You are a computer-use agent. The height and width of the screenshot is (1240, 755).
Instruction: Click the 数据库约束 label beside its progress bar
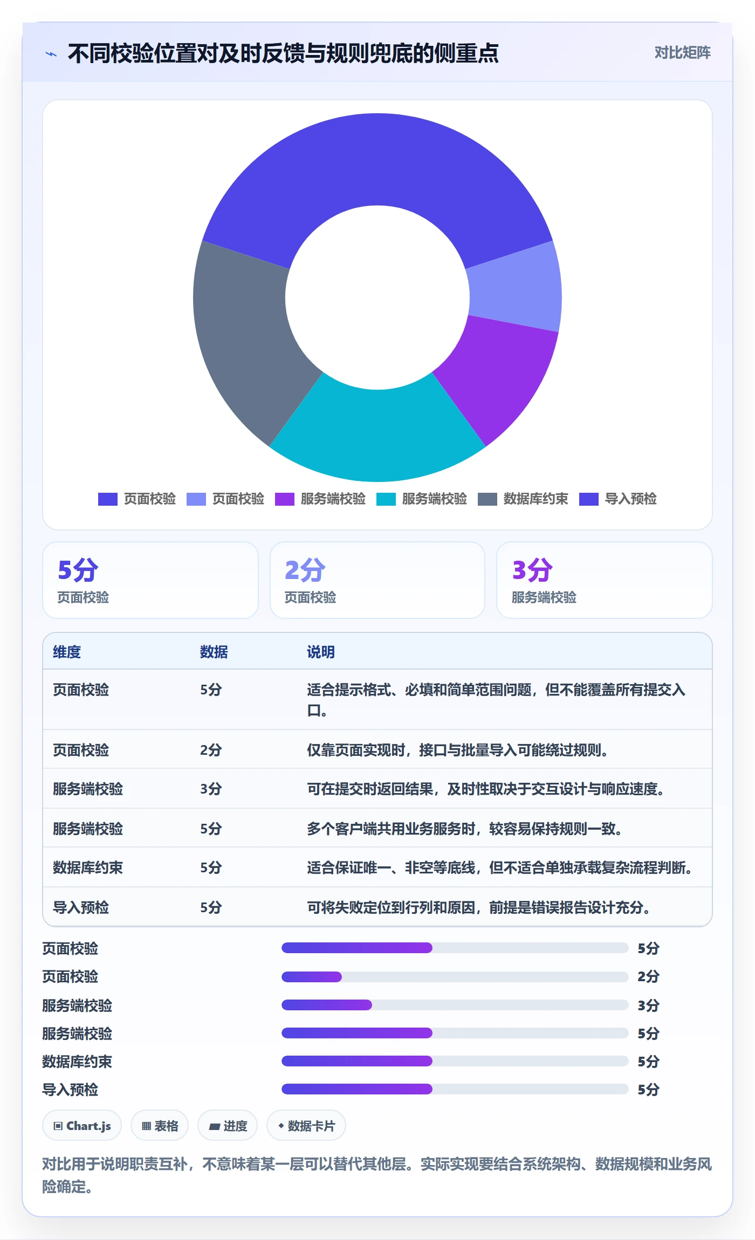(77, 1062)
